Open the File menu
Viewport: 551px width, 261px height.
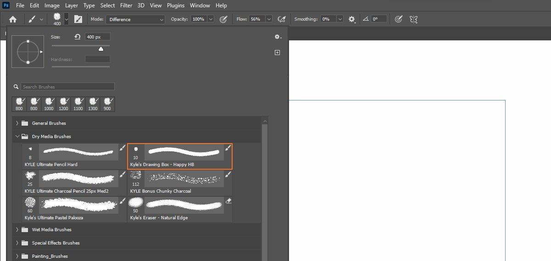[20, 6]
